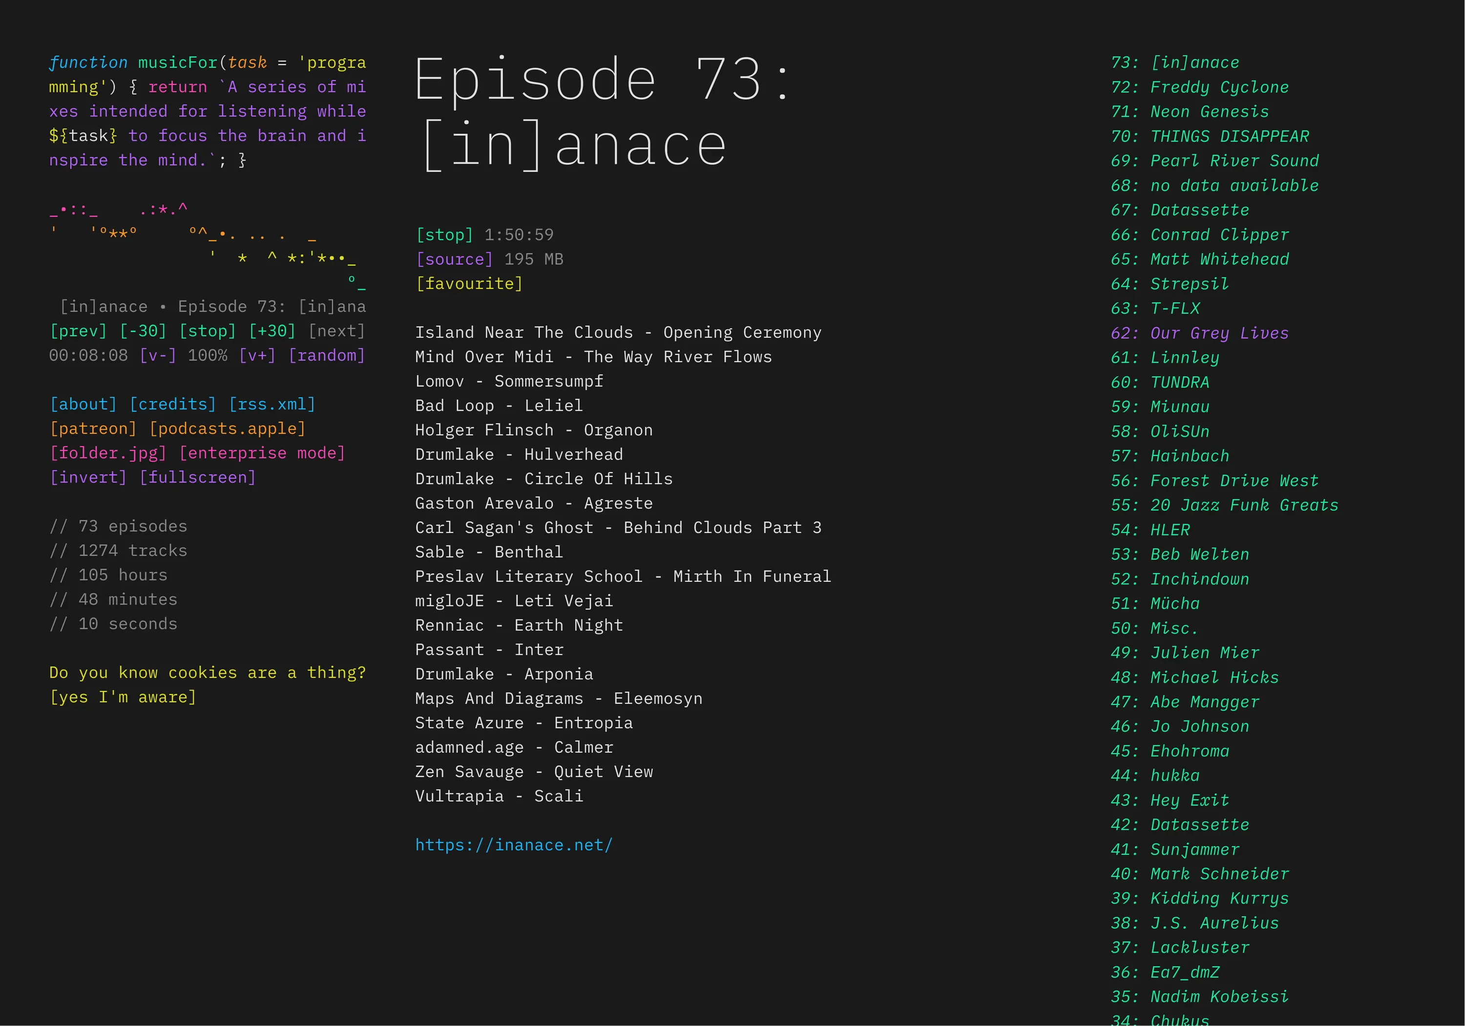Open the [credits] page

(x=173, y=404)
